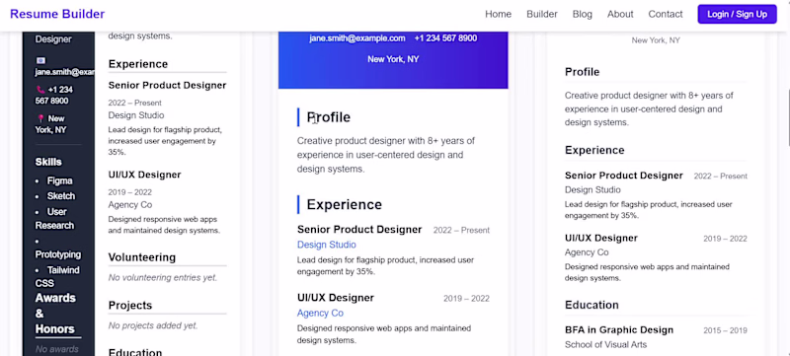Click +1 234 567 8900 in blue header
Screen dimensions: 790x356
coord(445,38)
